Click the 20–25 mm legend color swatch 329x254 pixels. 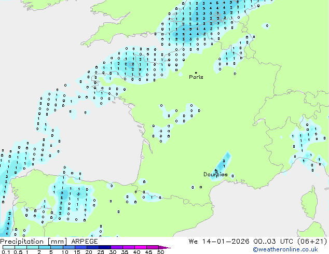92,247
